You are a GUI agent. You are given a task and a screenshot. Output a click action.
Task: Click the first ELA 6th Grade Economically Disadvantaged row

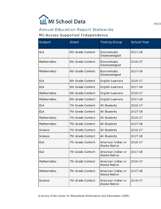pyautogui.click(x=100, y=54)
